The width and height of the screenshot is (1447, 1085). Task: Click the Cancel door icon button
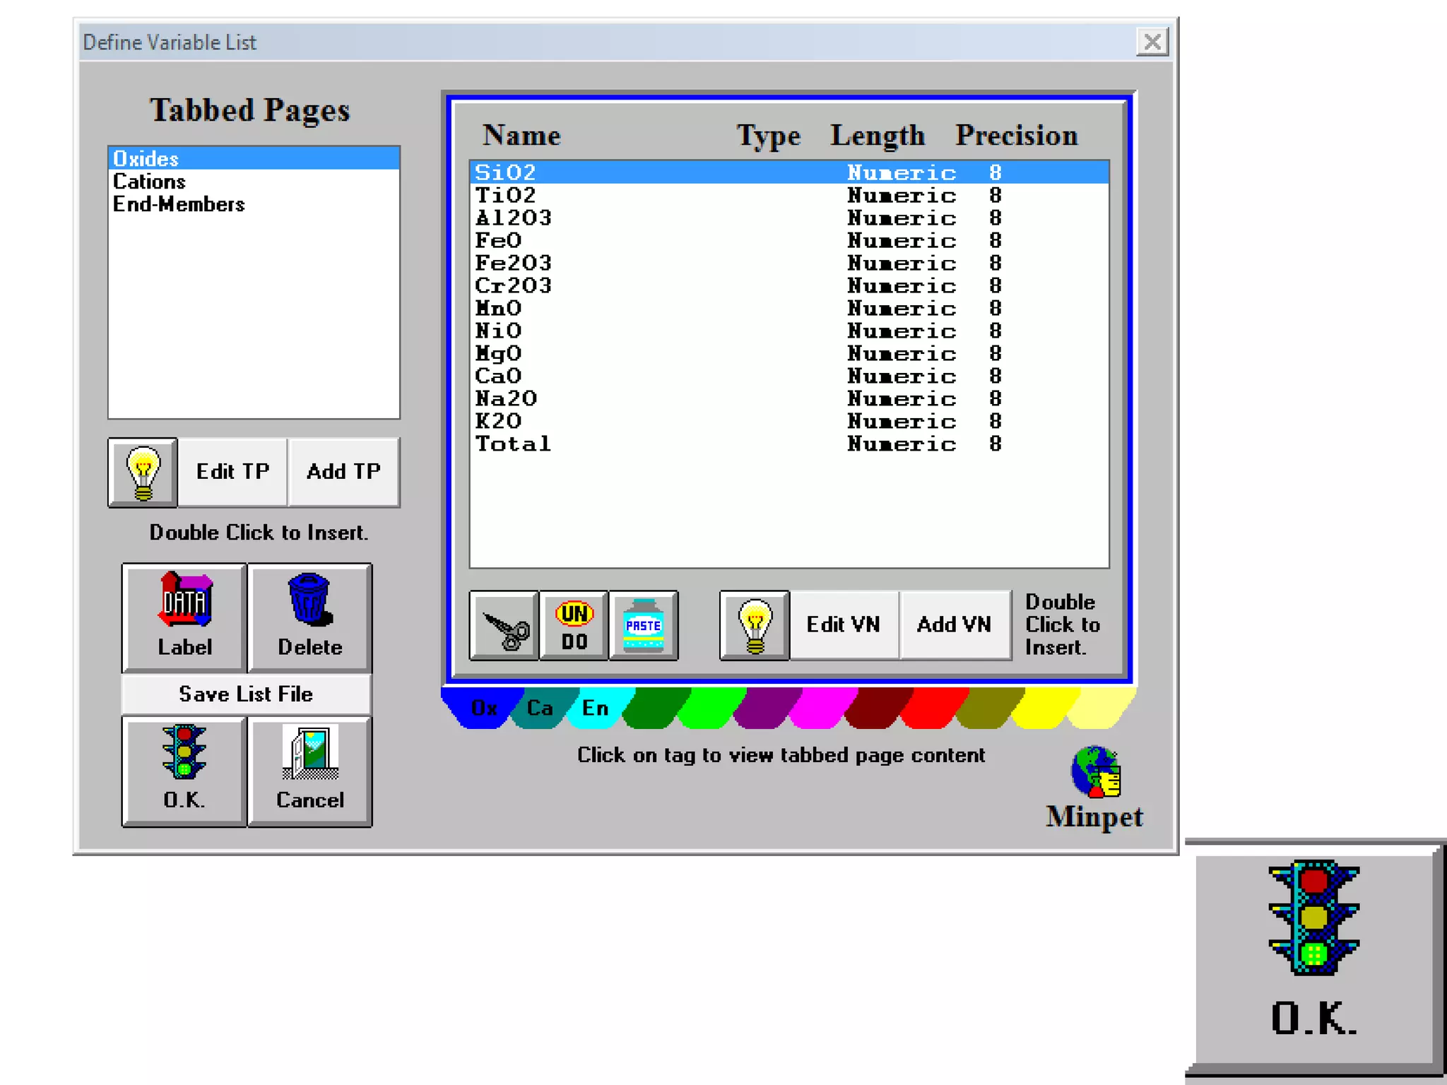coord(309,771)
